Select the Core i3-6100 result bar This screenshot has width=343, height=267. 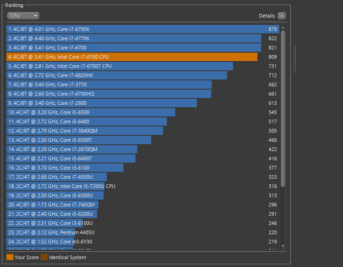pyautogui.click(x=65, y=168)
